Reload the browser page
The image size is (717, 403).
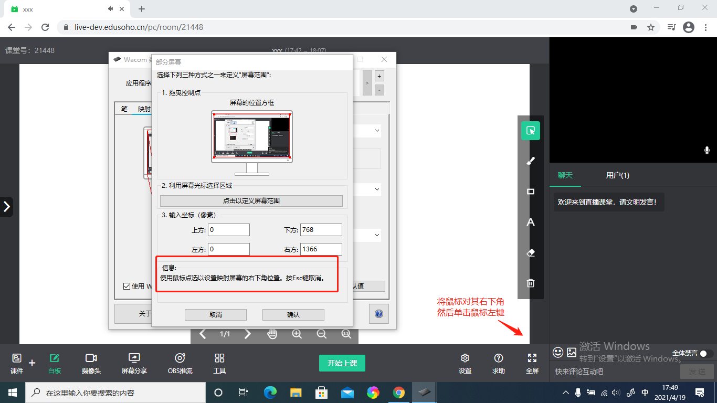coord(45,27)
